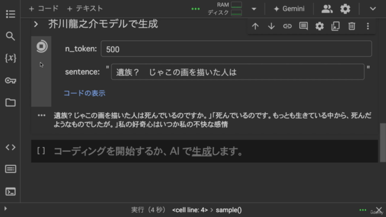
Task: Add a comment to the cell
Action: click(x=303, y=26)
